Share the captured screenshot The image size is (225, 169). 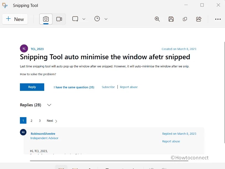(x=199, y=19)
